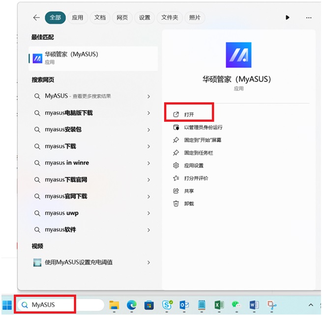Open the three-dots more options menu

click(x=309, y=18)
